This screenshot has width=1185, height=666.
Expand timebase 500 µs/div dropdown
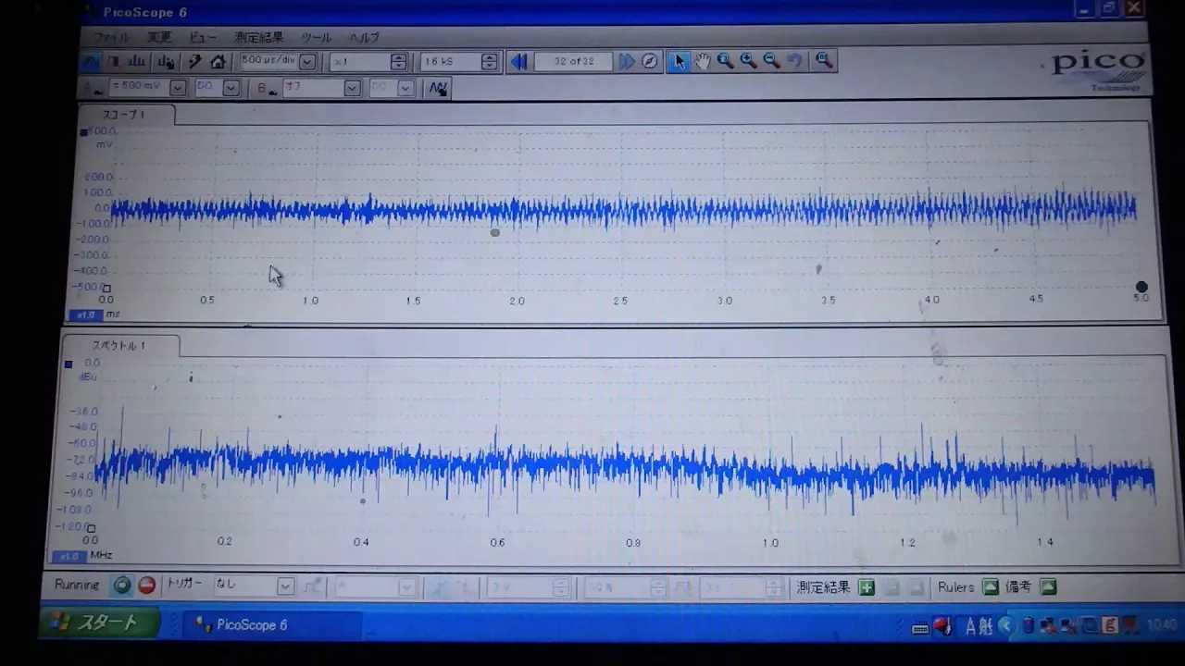(307, 62)
